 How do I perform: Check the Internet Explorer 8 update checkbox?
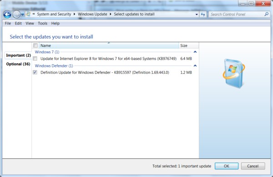tap(35, 59)
